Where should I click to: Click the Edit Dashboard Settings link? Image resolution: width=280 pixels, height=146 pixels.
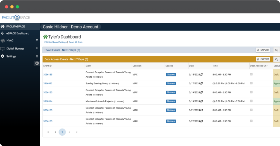pyautogui.click(x=55, y=42)
